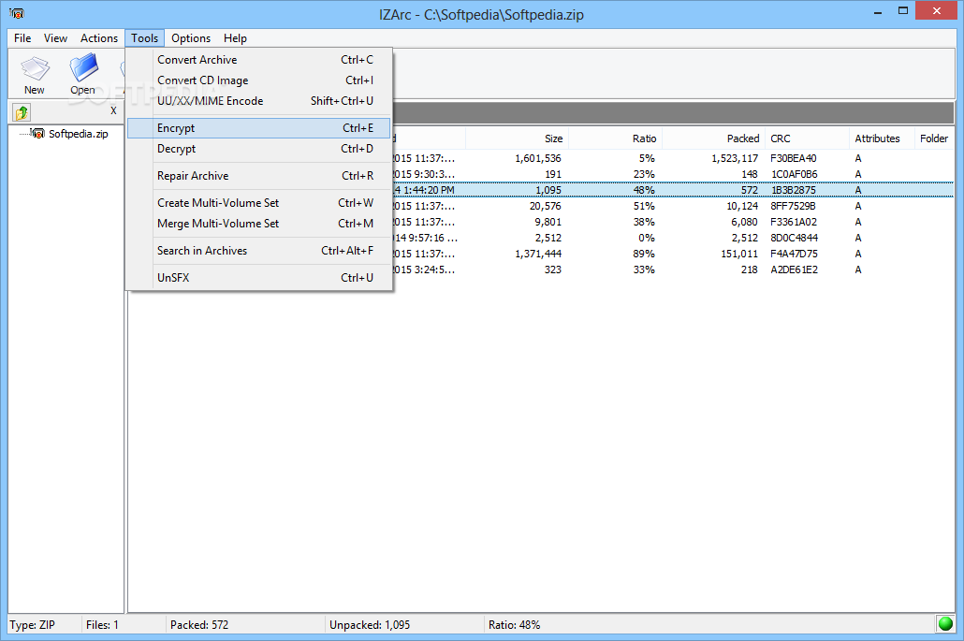Viewport: 964px width, 641px height.
Task: Click the green status light indicator
Action: (x=945, y=624)
